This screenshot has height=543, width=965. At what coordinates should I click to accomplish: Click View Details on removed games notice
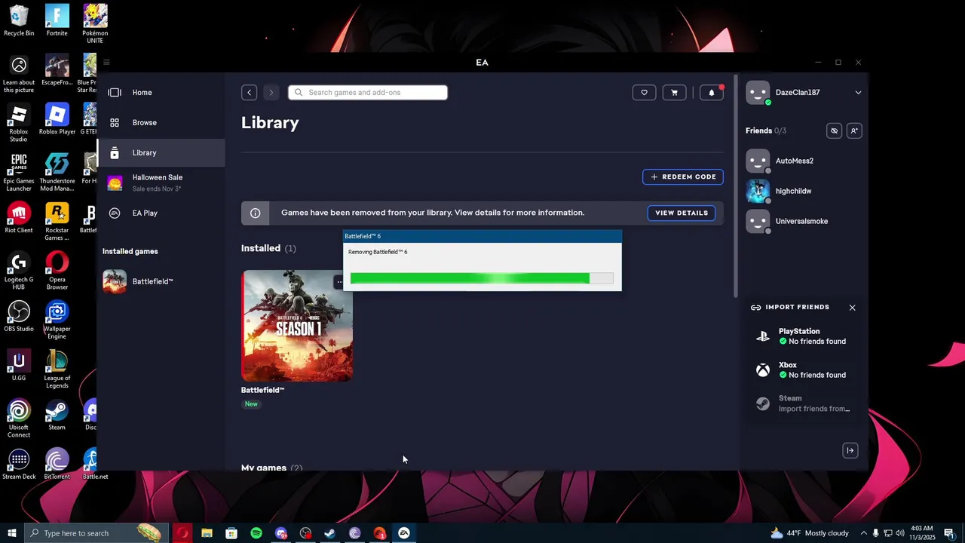(682, 213)
